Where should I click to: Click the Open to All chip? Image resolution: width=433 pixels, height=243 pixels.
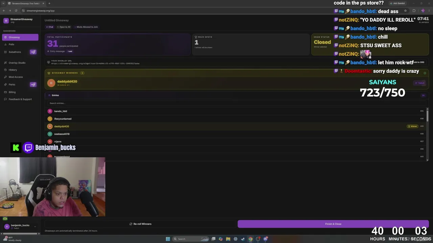pyautogui.click(x=64, y=27)
